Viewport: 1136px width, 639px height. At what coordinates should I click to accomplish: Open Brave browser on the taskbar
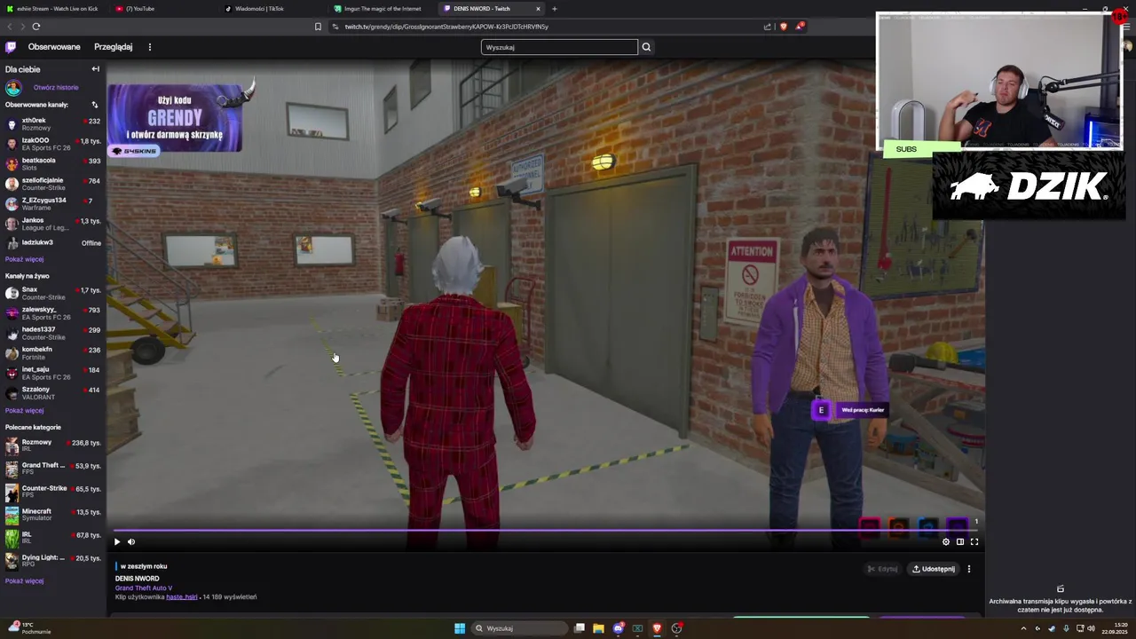click(657, 628)
